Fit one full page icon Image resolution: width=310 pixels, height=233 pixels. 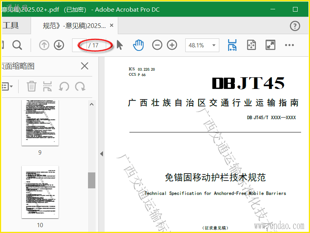(x=251, y=45)
